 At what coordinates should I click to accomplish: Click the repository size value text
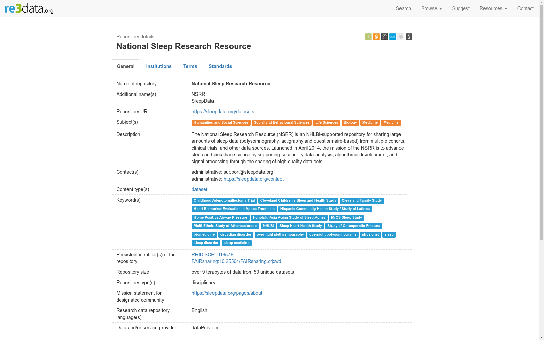point(243,272)
